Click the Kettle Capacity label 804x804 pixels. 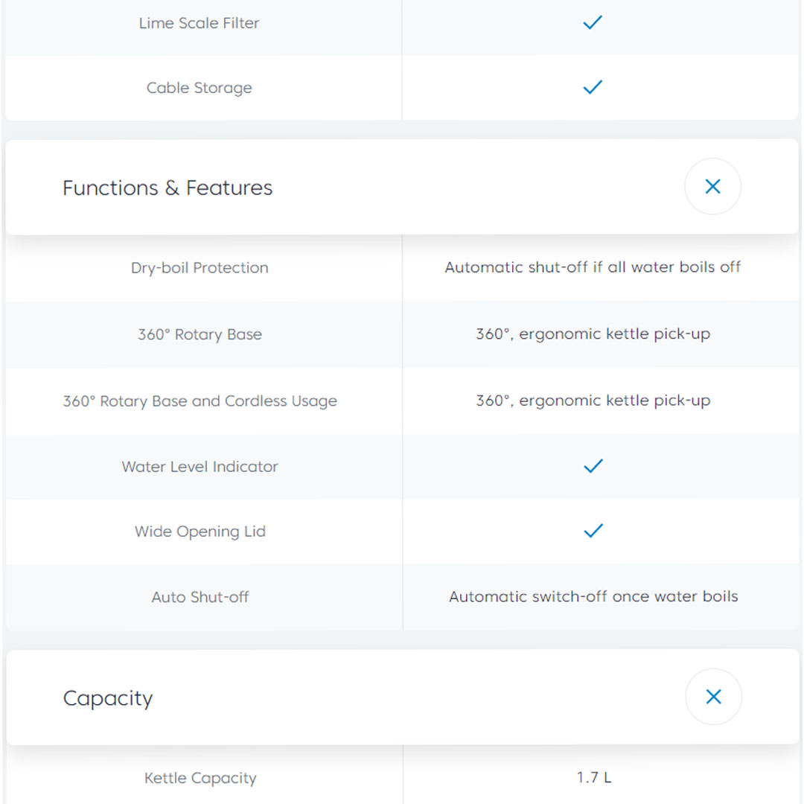[200, 778]
